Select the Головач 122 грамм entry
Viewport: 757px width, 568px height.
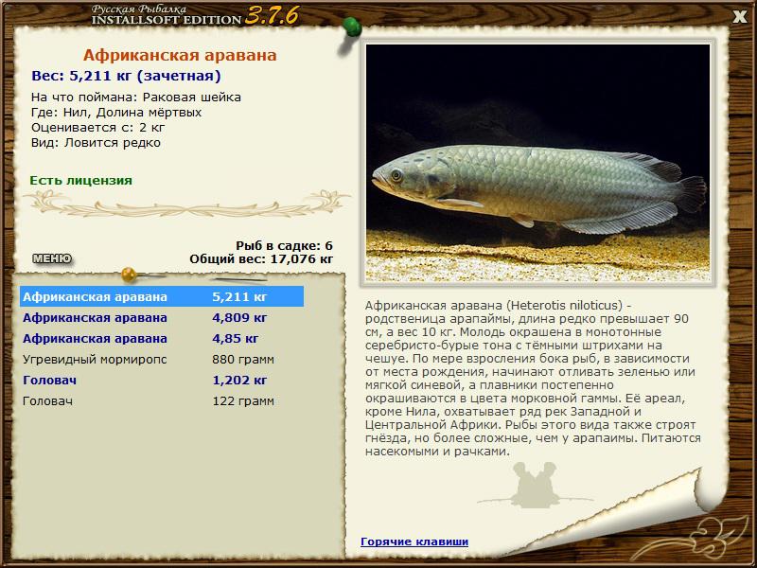click(162, 400)
